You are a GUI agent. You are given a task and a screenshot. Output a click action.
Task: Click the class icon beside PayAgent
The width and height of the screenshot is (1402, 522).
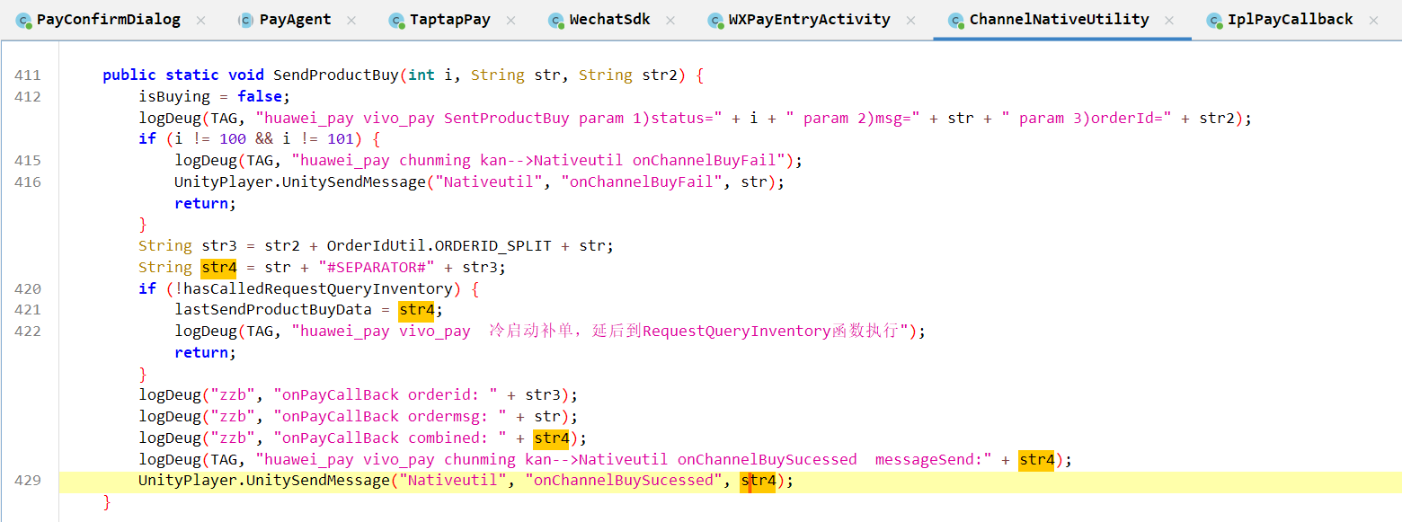(246, 20)
